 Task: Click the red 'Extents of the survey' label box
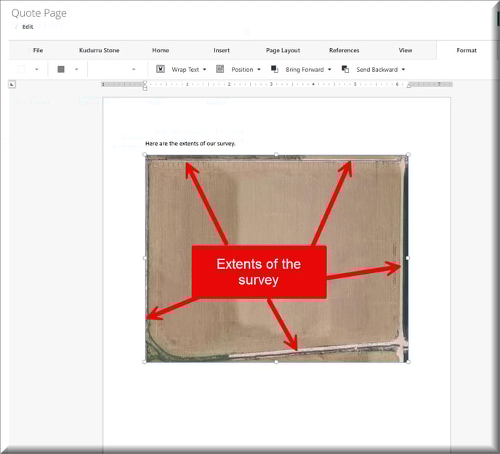[x=259, y=272]
